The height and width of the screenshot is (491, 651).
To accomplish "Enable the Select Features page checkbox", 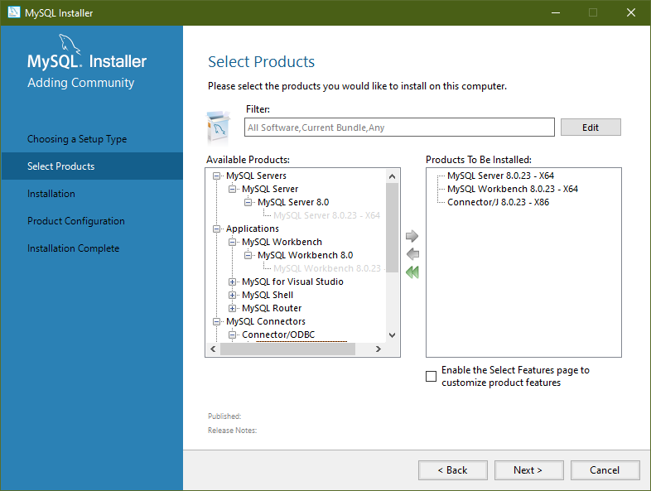I will [x=431, y=376].
